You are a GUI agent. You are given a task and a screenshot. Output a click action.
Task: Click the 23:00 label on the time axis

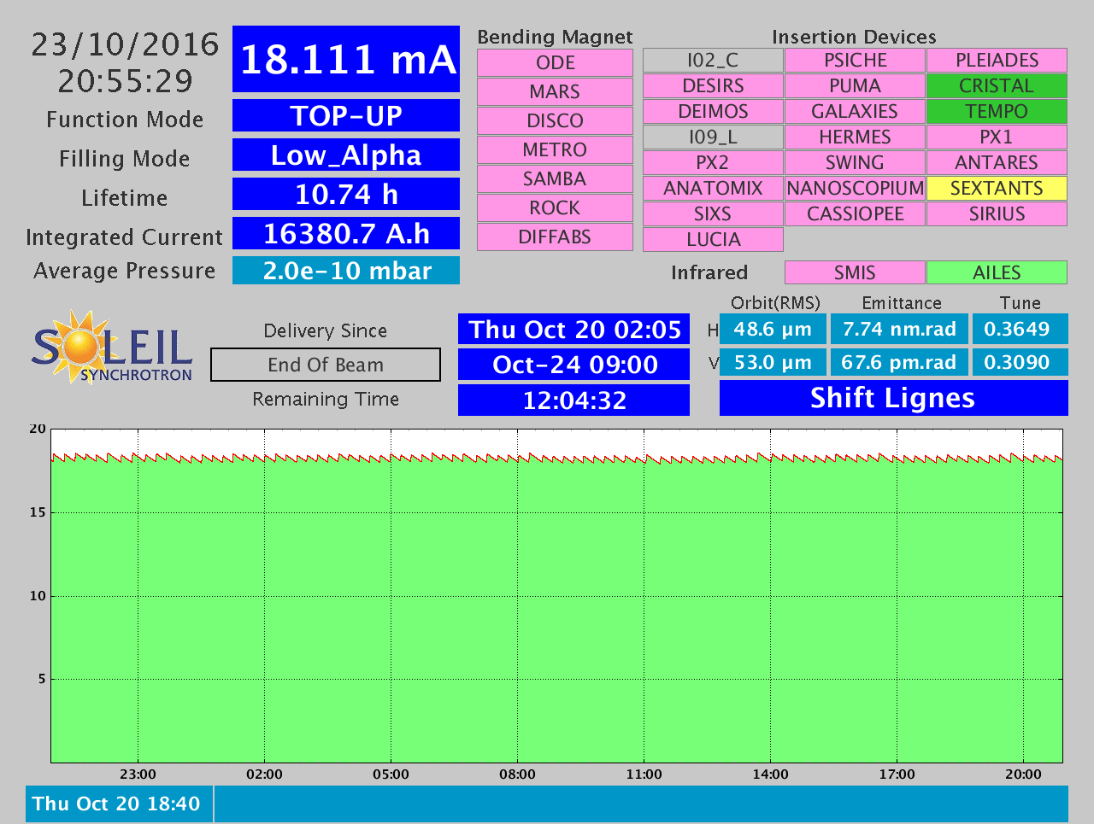pyautogui.click(x=138, y=774)
